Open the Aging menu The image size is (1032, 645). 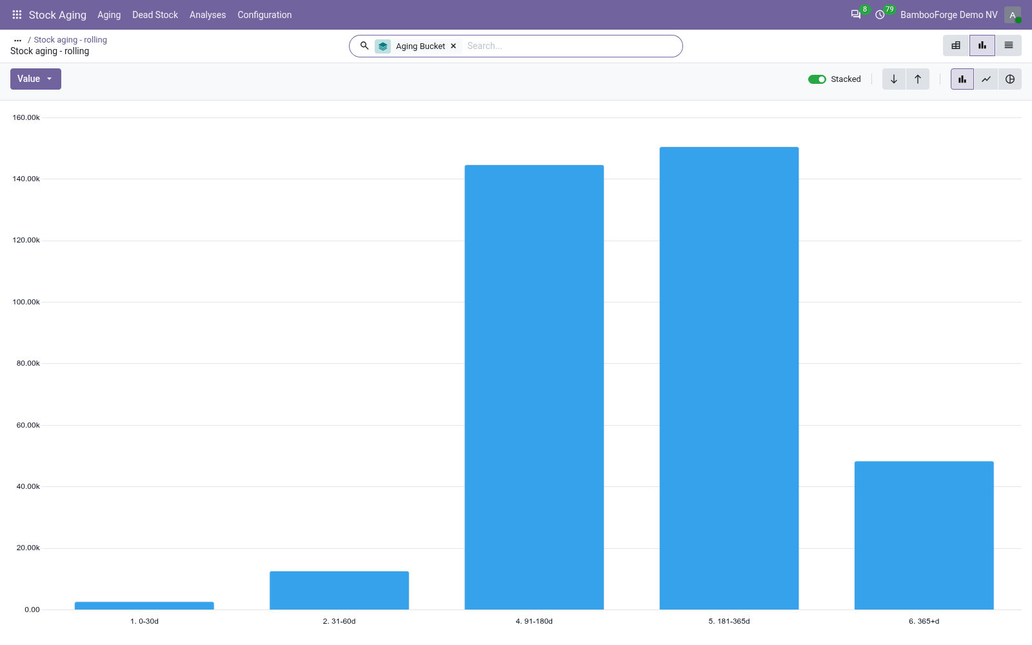pos(109,15)
